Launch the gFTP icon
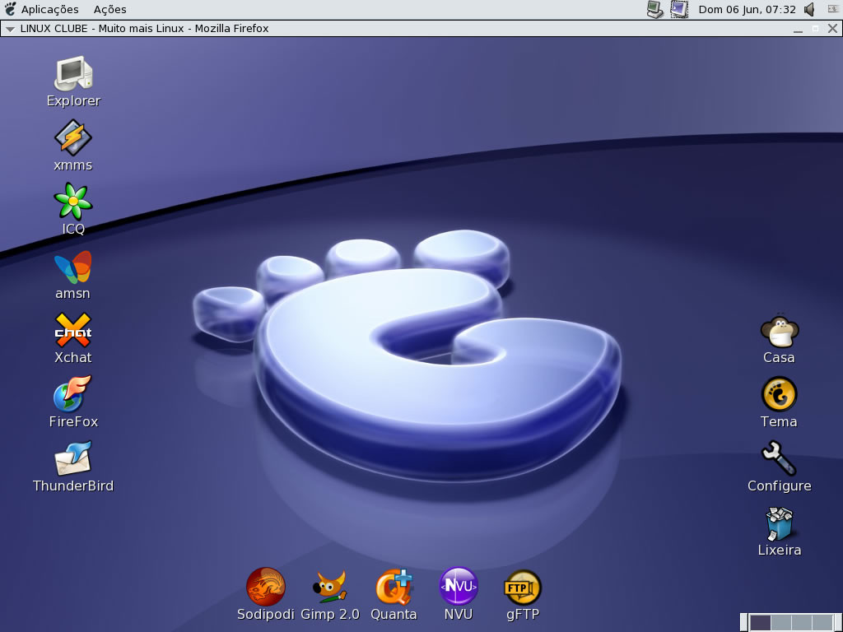 pyautogui.click(x=523, y=587)
